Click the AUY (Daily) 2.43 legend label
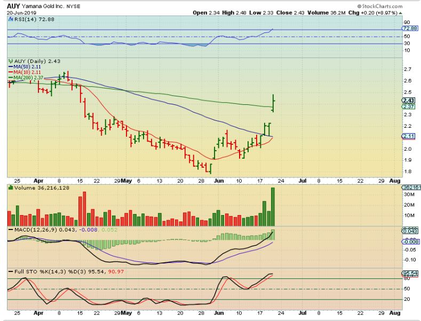This screenshot has height=321, width=421. [x=37, y=61]
